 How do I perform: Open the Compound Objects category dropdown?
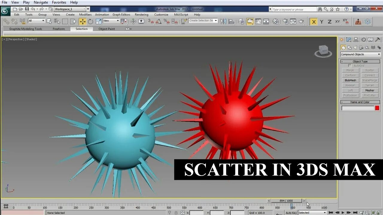point(361,54)
